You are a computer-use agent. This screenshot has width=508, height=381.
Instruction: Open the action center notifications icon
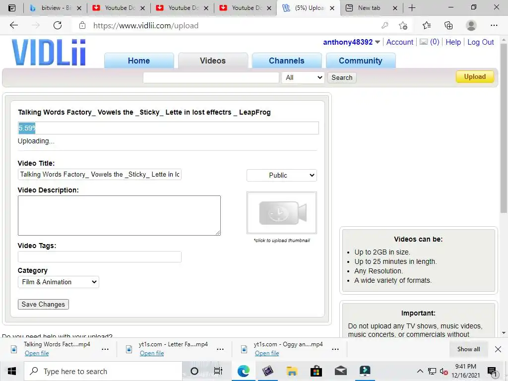(492, 372)
